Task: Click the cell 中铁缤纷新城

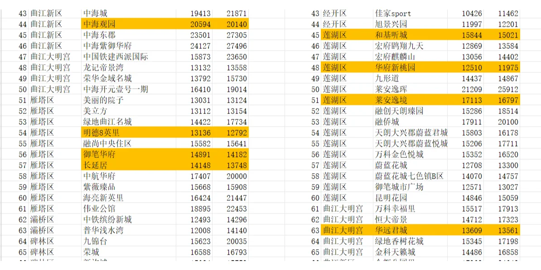Action: tap(128, 220)
